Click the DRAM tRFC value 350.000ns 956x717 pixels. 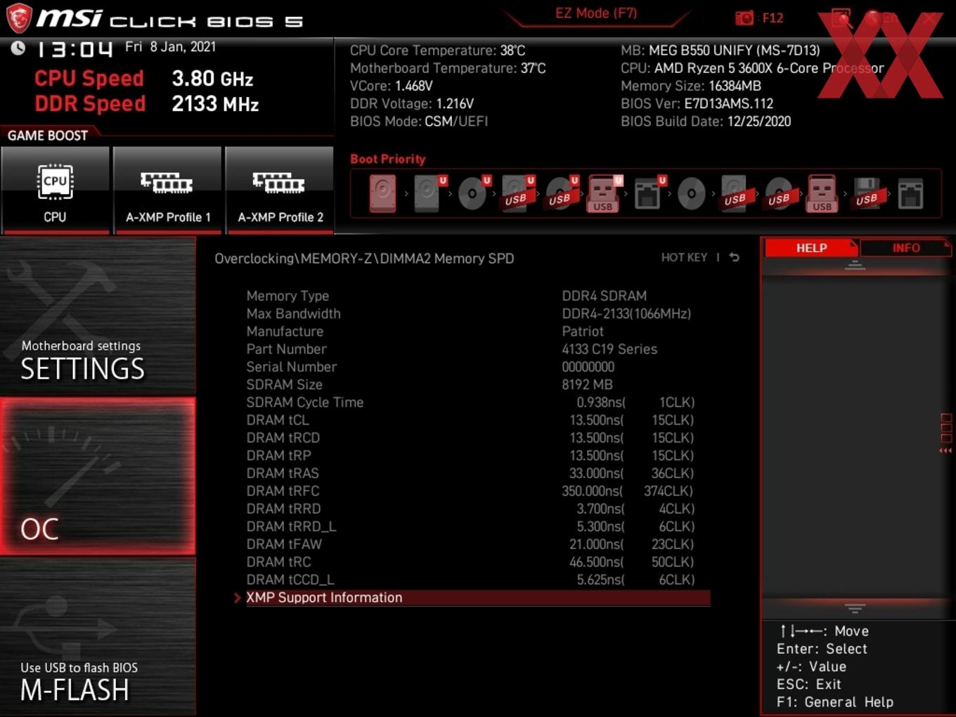[593, 491]
